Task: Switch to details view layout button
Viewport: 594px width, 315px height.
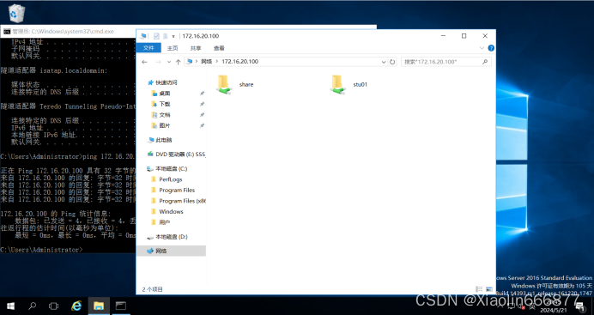Action: [x=479, y=289]
